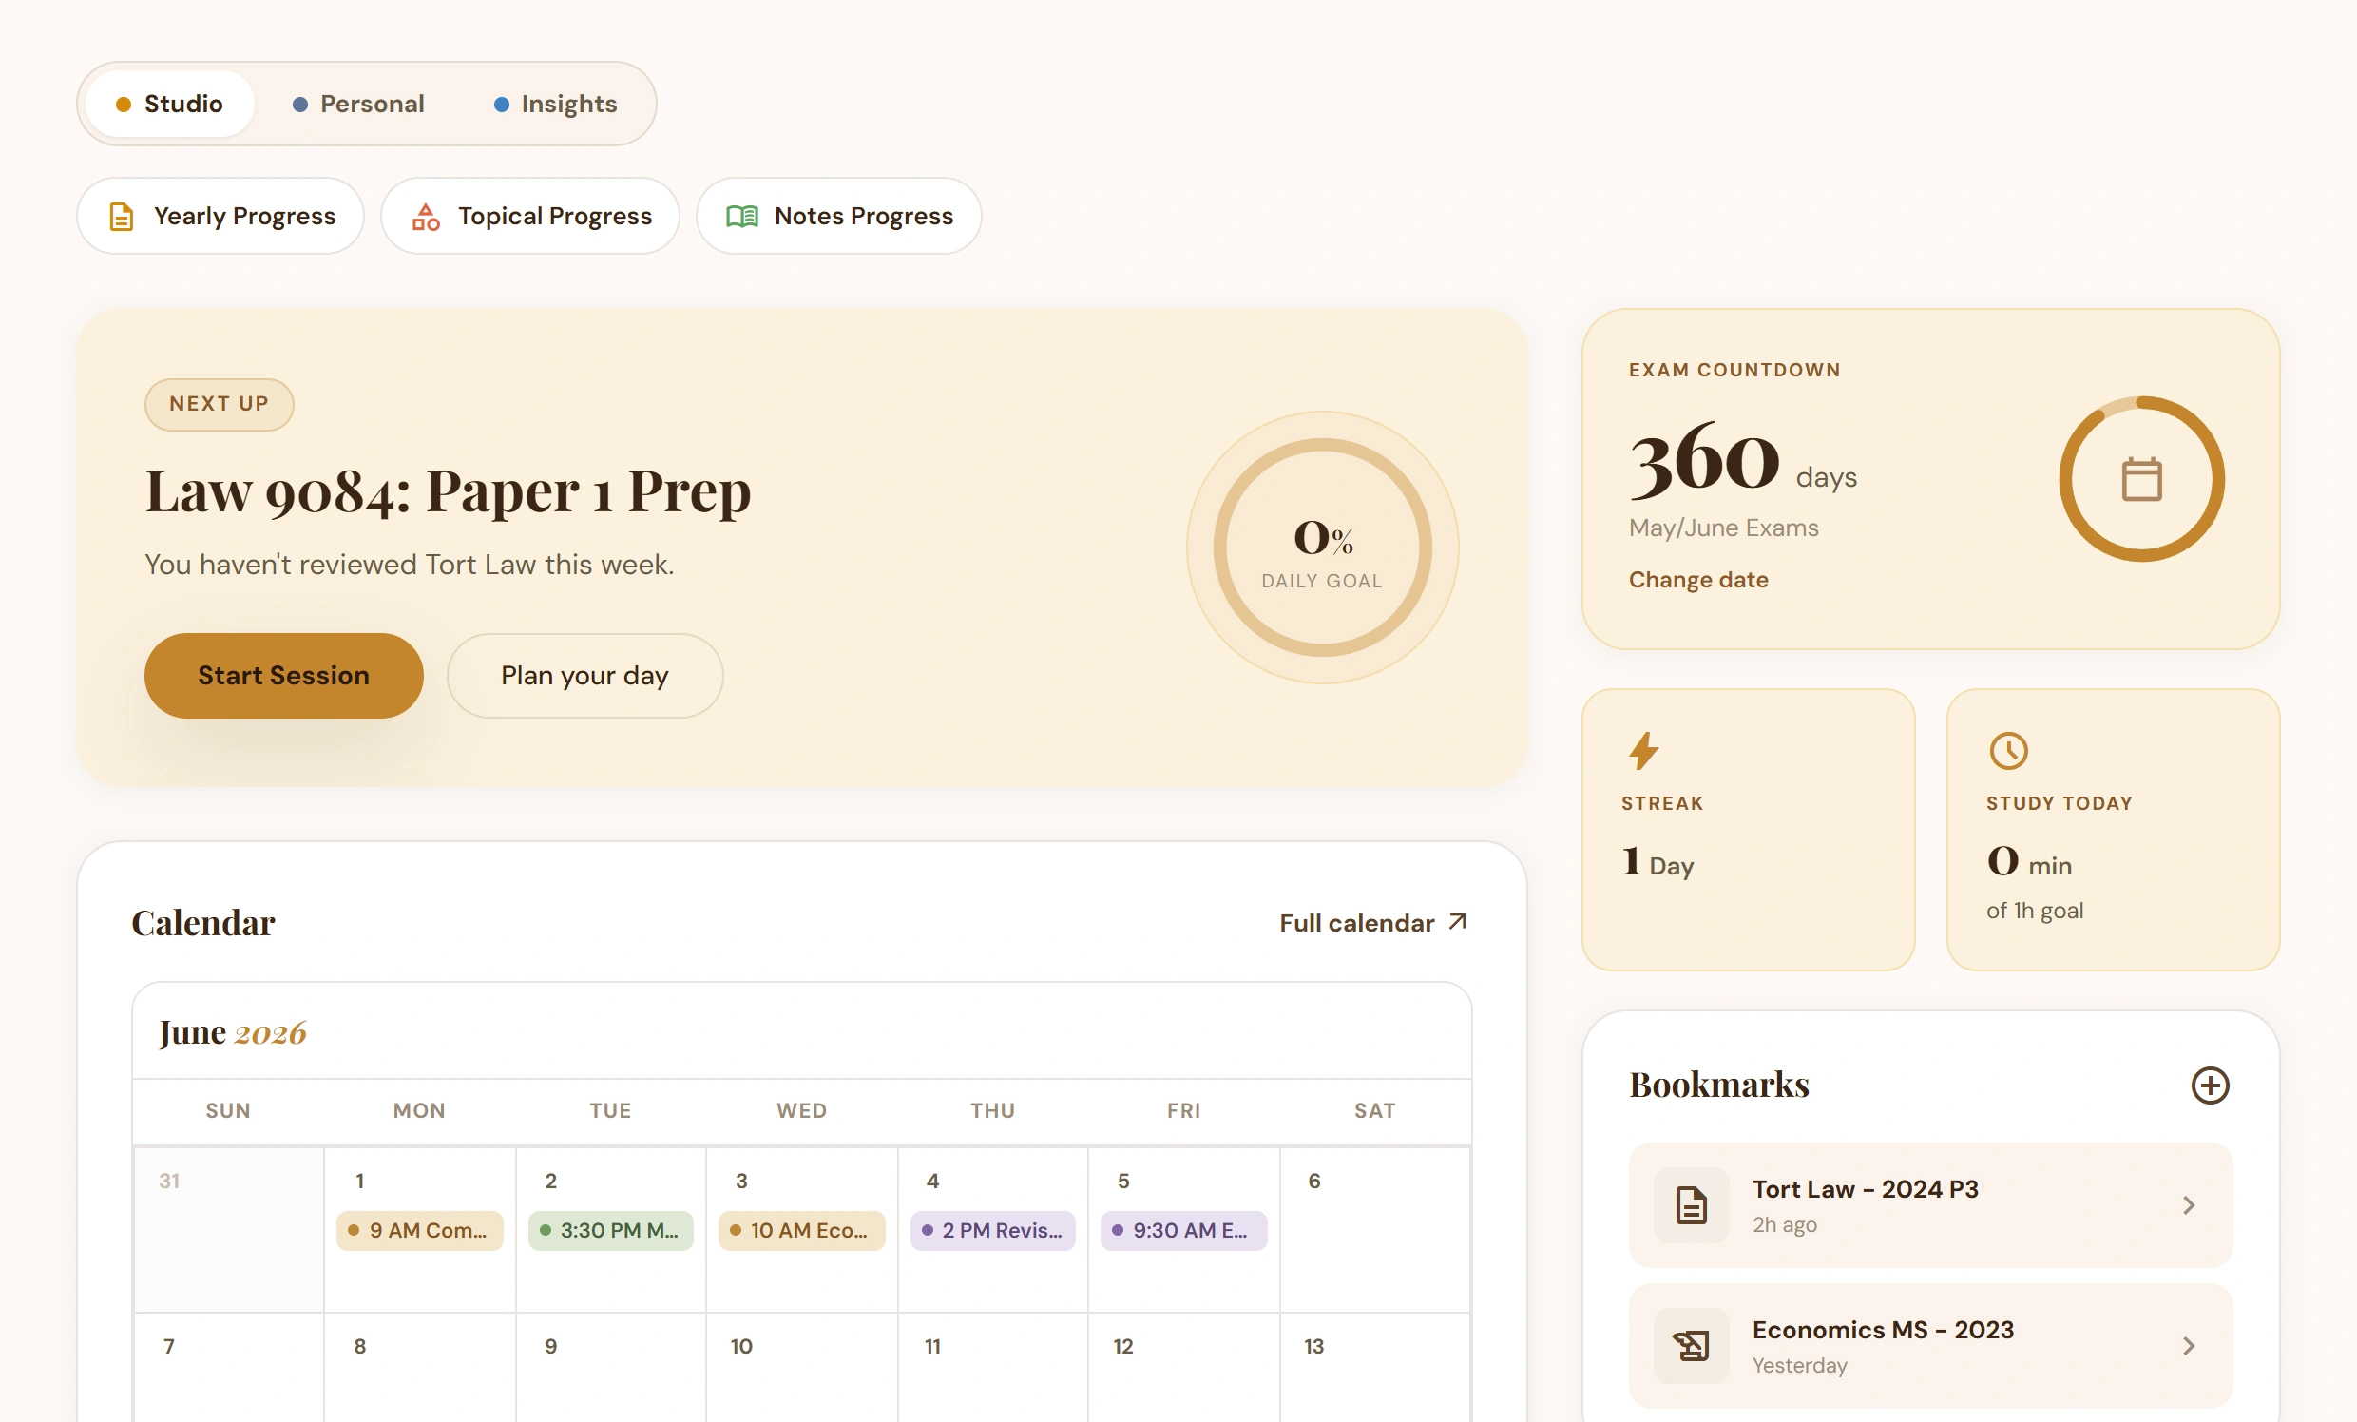Click the exam countdown calendar icon

[x=2142, y=479]
